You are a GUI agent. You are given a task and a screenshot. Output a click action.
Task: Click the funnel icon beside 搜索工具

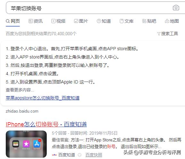[159, 34]
